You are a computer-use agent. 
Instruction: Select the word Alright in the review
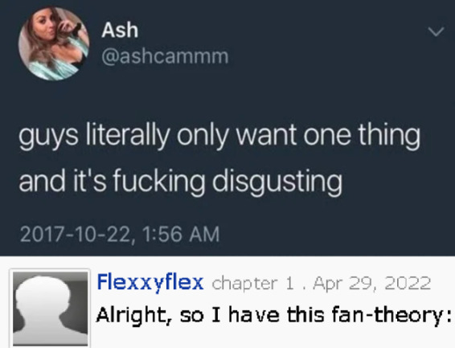click(x=133, y=316)
